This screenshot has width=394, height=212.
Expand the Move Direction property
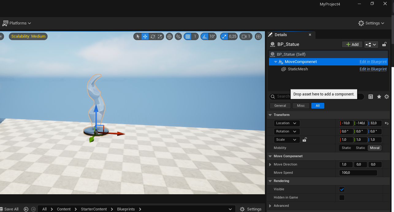[270, 165]
